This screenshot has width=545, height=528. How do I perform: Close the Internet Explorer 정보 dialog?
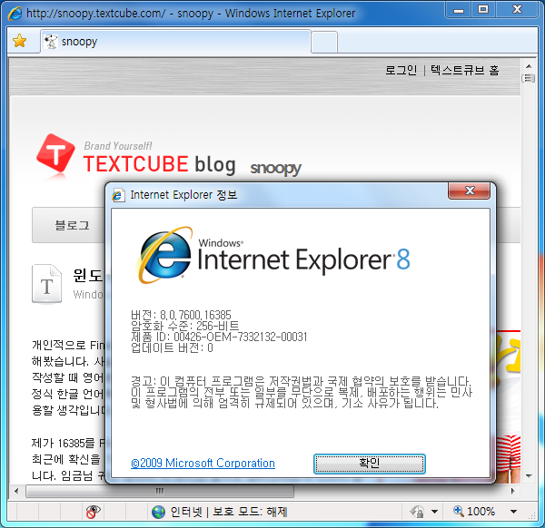coord(470,191)
